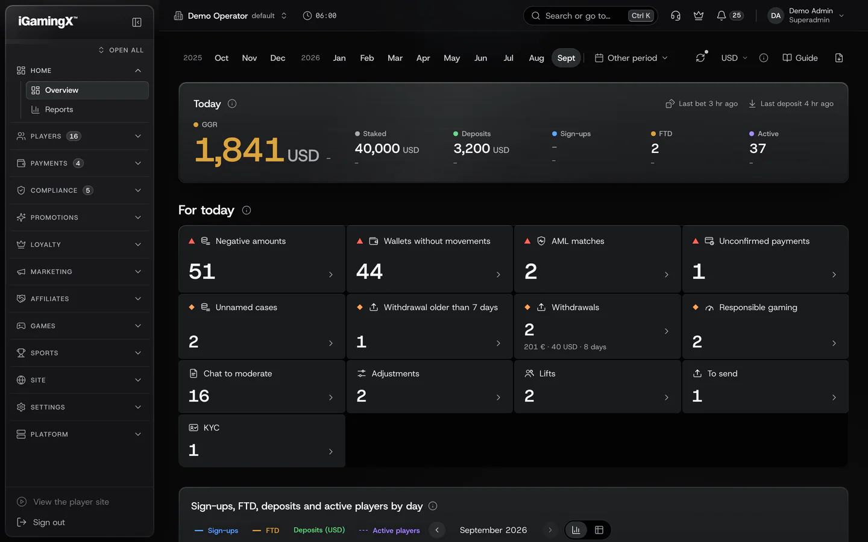This screenshot has height=542, width=868.
Task: Open the Wallets without movements card
Action: [430, 259]
